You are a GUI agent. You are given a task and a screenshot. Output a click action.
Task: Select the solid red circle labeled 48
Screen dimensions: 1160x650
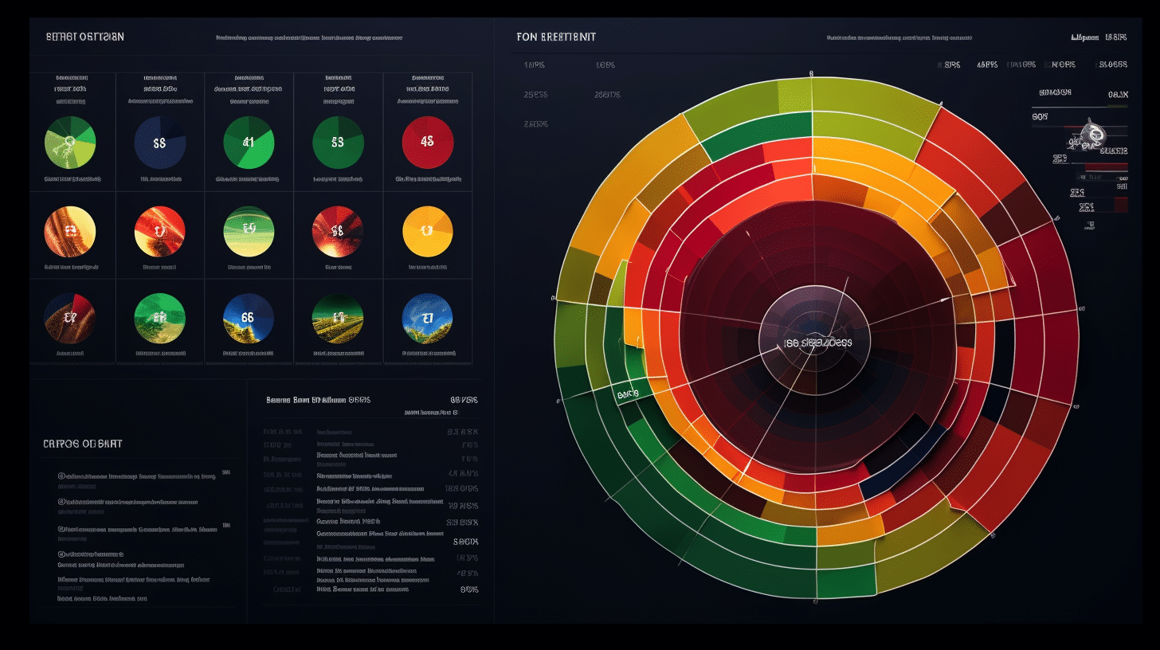click(x=428, y=143)
